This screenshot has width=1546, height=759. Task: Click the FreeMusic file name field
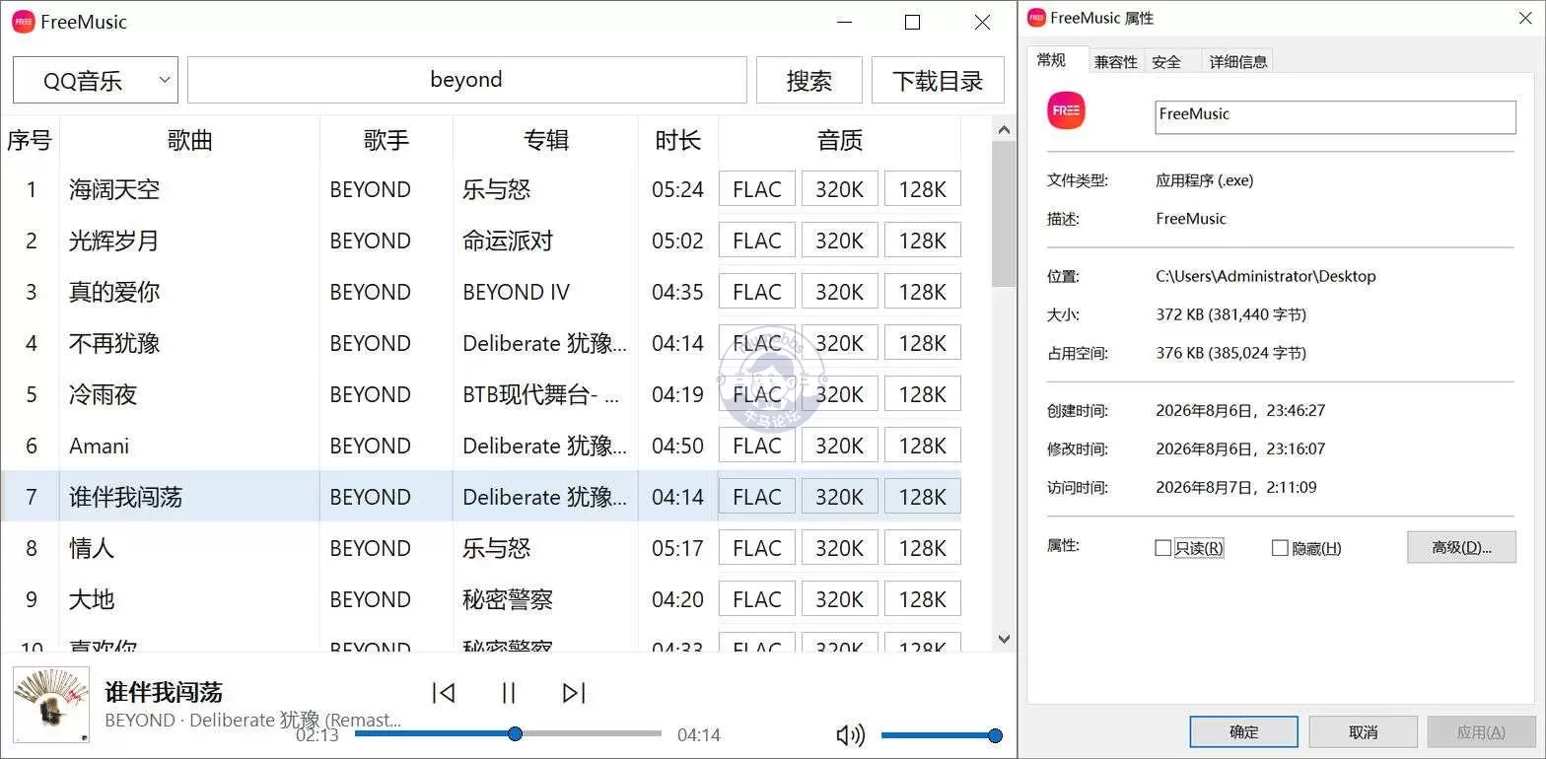click(1335, 116)
